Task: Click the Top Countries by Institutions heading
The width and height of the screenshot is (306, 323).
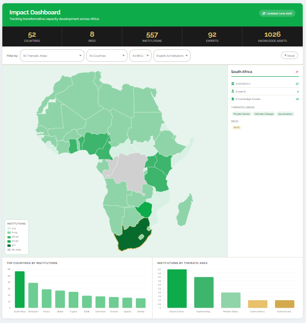Action: pyautogui.click(x=32, y=263)
